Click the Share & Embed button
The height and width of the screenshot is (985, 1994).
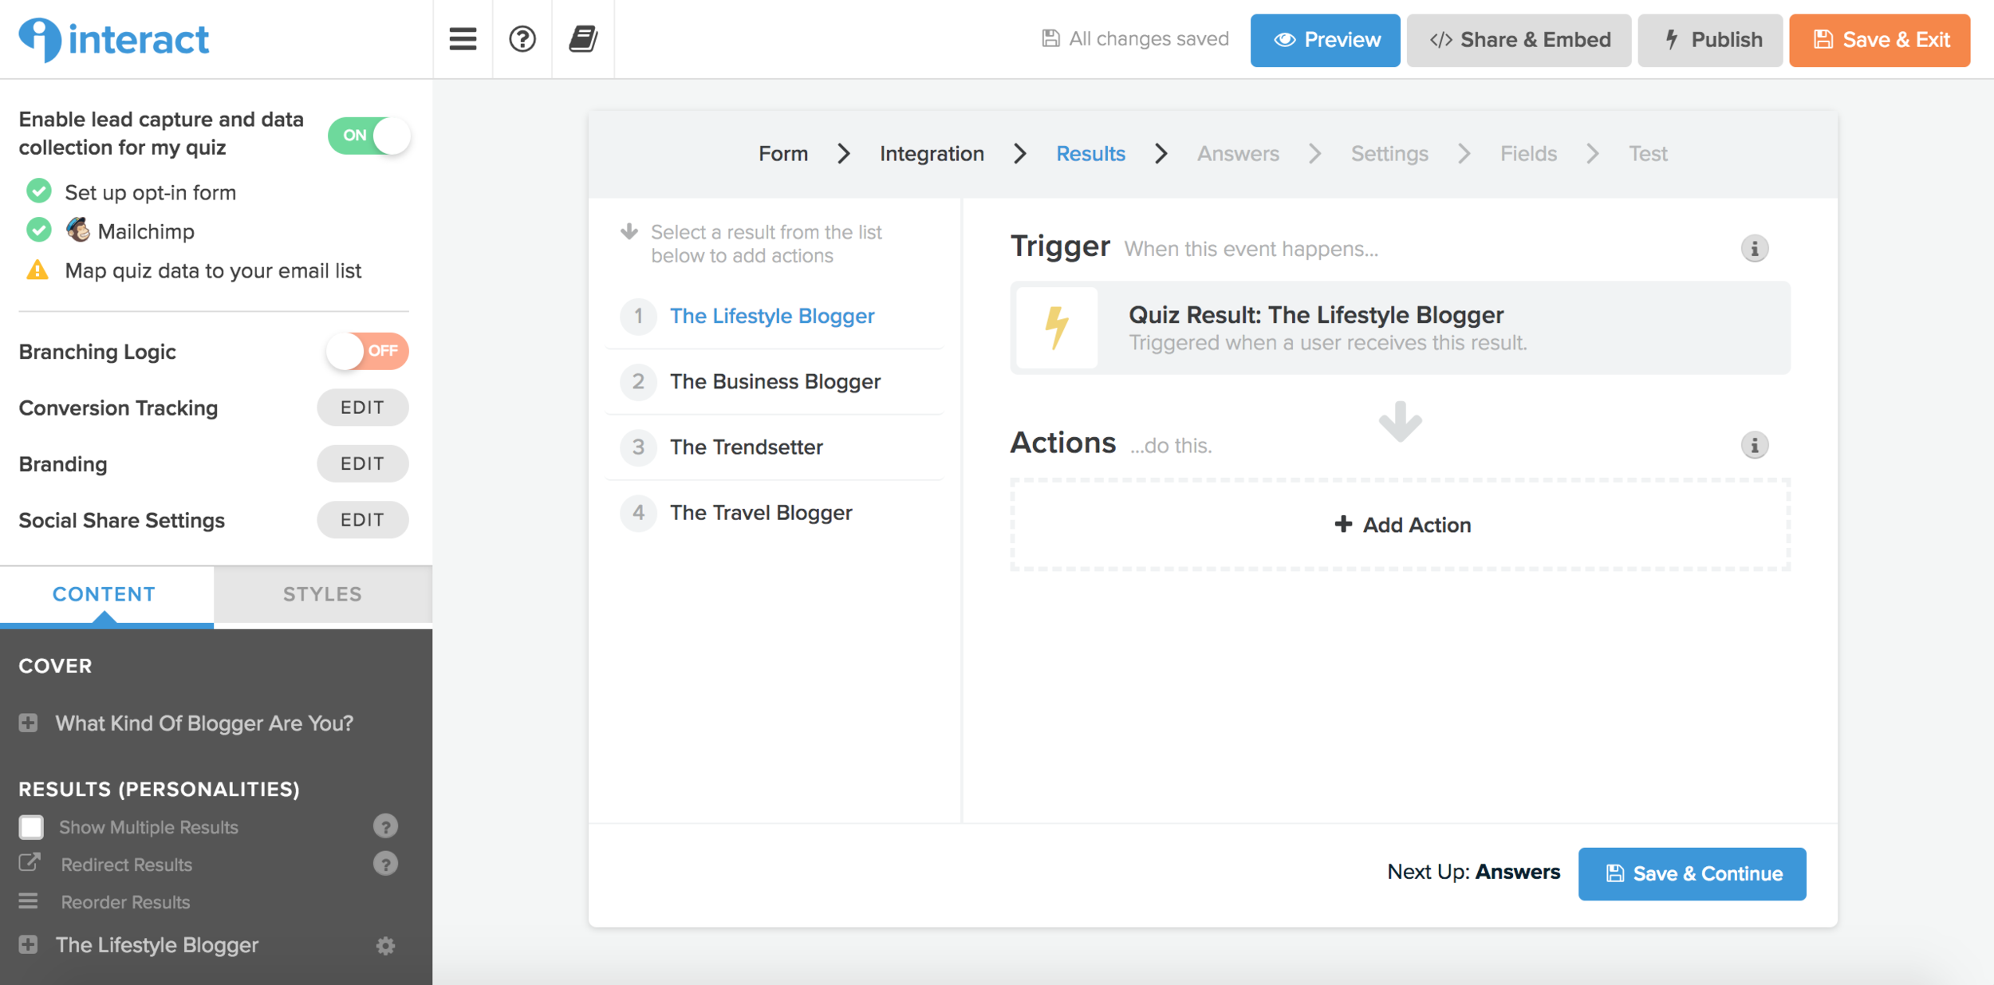point(1519,40)
